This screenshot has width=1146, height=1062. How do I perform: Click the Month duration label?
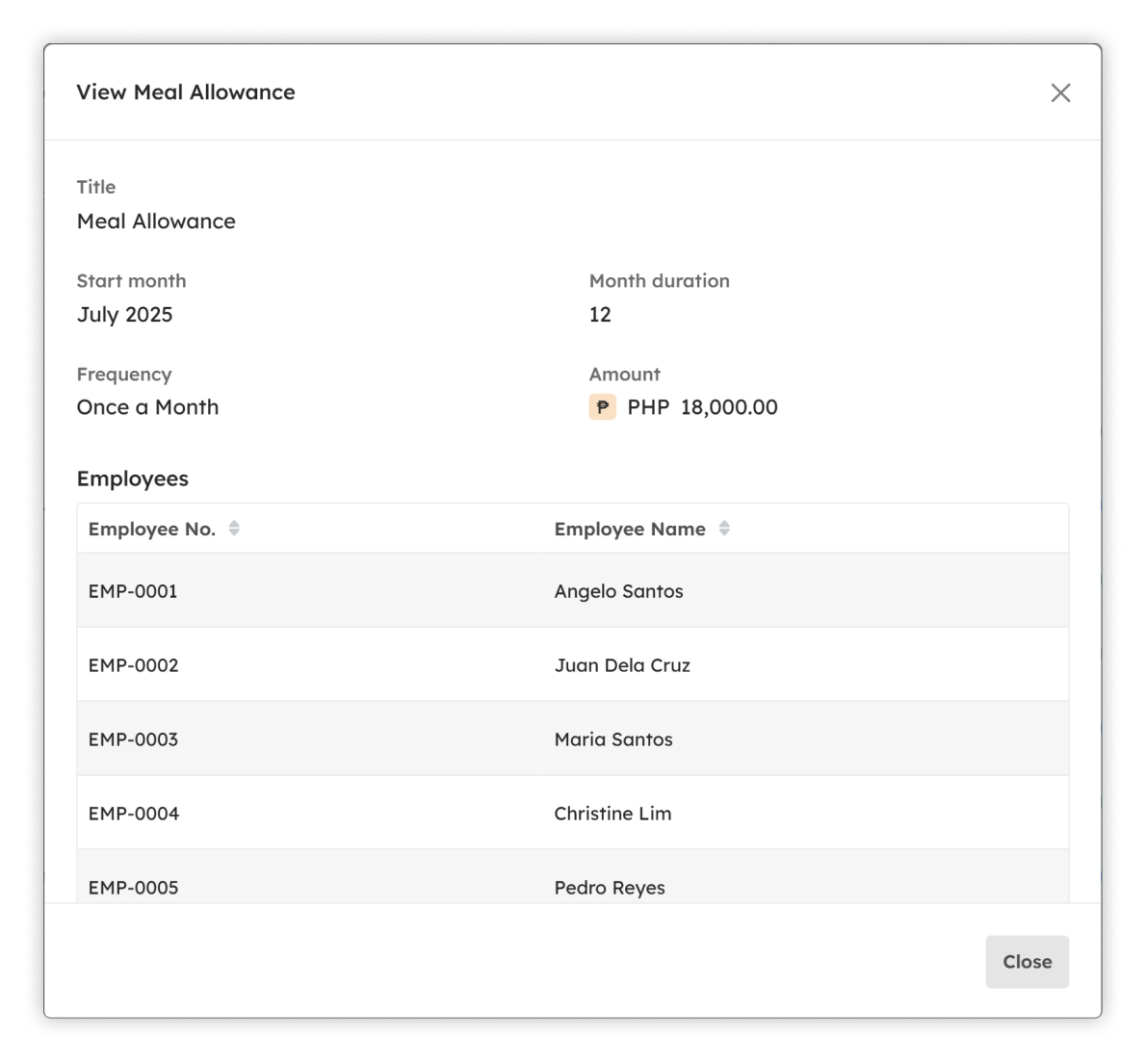[x=660, y=281]
